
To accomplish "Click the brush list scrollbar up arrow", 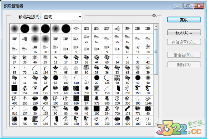I will pos(156,26).
